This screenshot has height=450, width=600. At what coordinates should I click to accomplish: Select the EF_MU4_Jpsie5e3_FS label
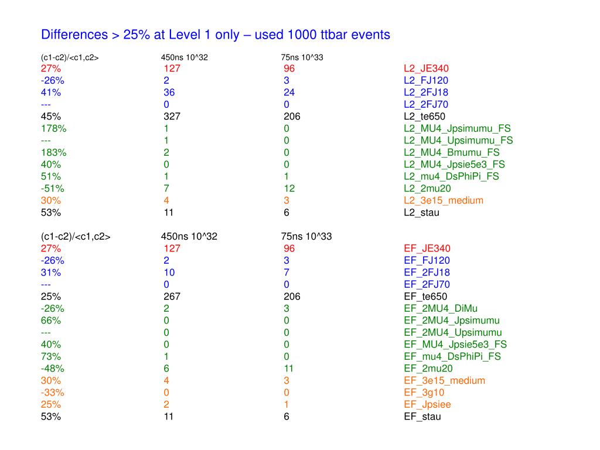click(x=455, y=345)
